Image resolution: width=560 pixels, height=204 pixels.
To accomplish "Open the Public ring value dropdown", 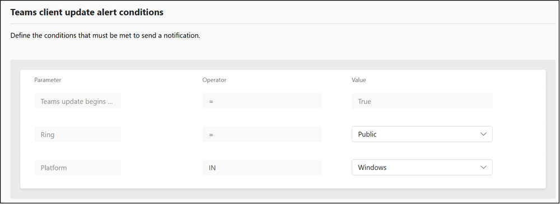I will (422, 134).
